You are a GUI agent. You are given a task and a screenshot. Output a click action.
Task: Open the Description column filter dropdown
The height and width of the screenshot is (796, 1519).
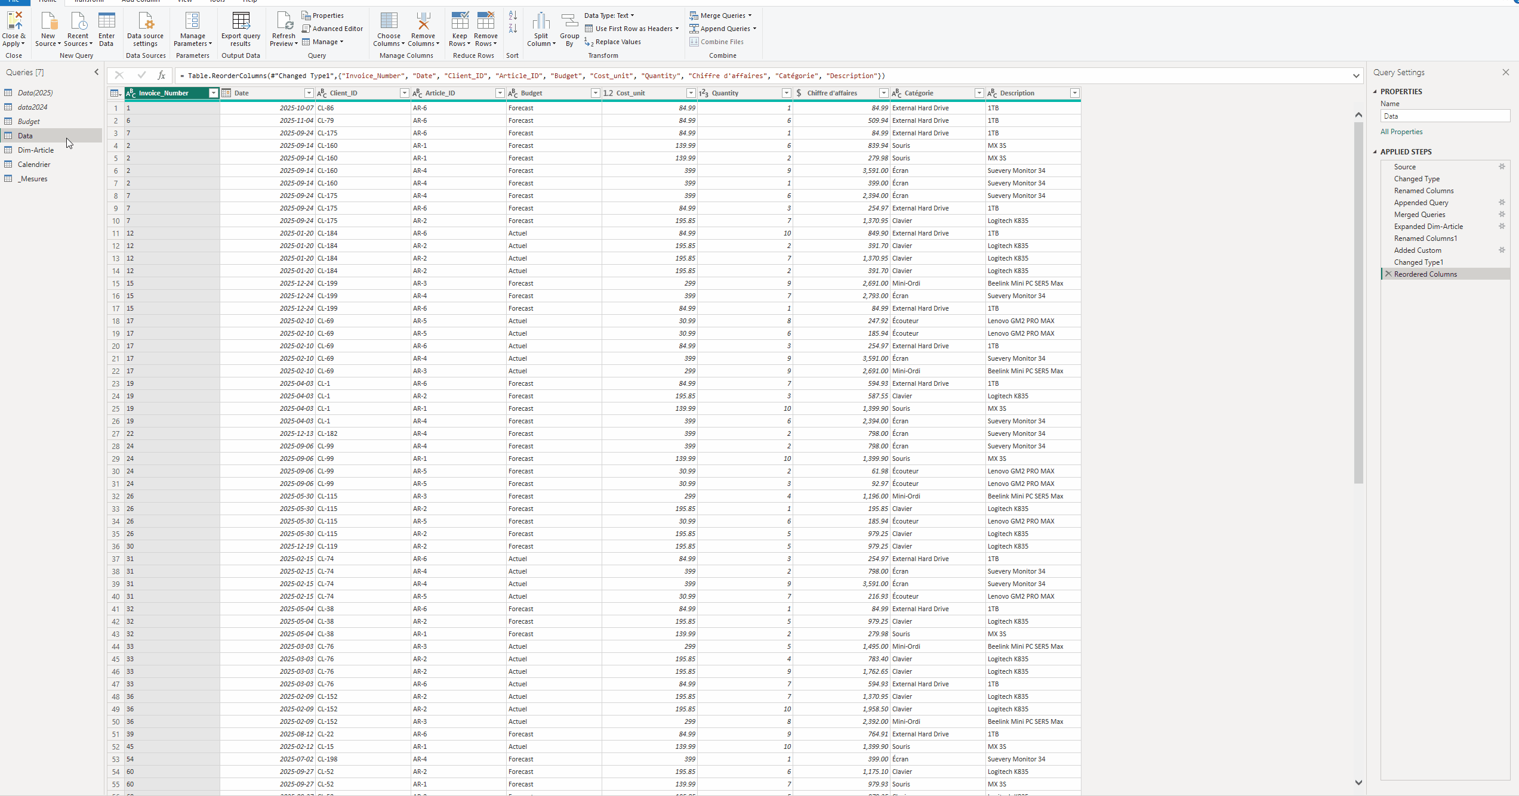coord(1074,93)
